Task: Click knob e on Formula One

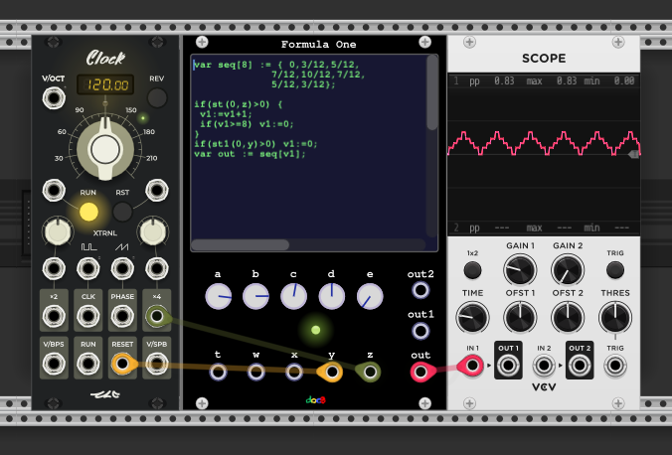Action: point(370,296)
